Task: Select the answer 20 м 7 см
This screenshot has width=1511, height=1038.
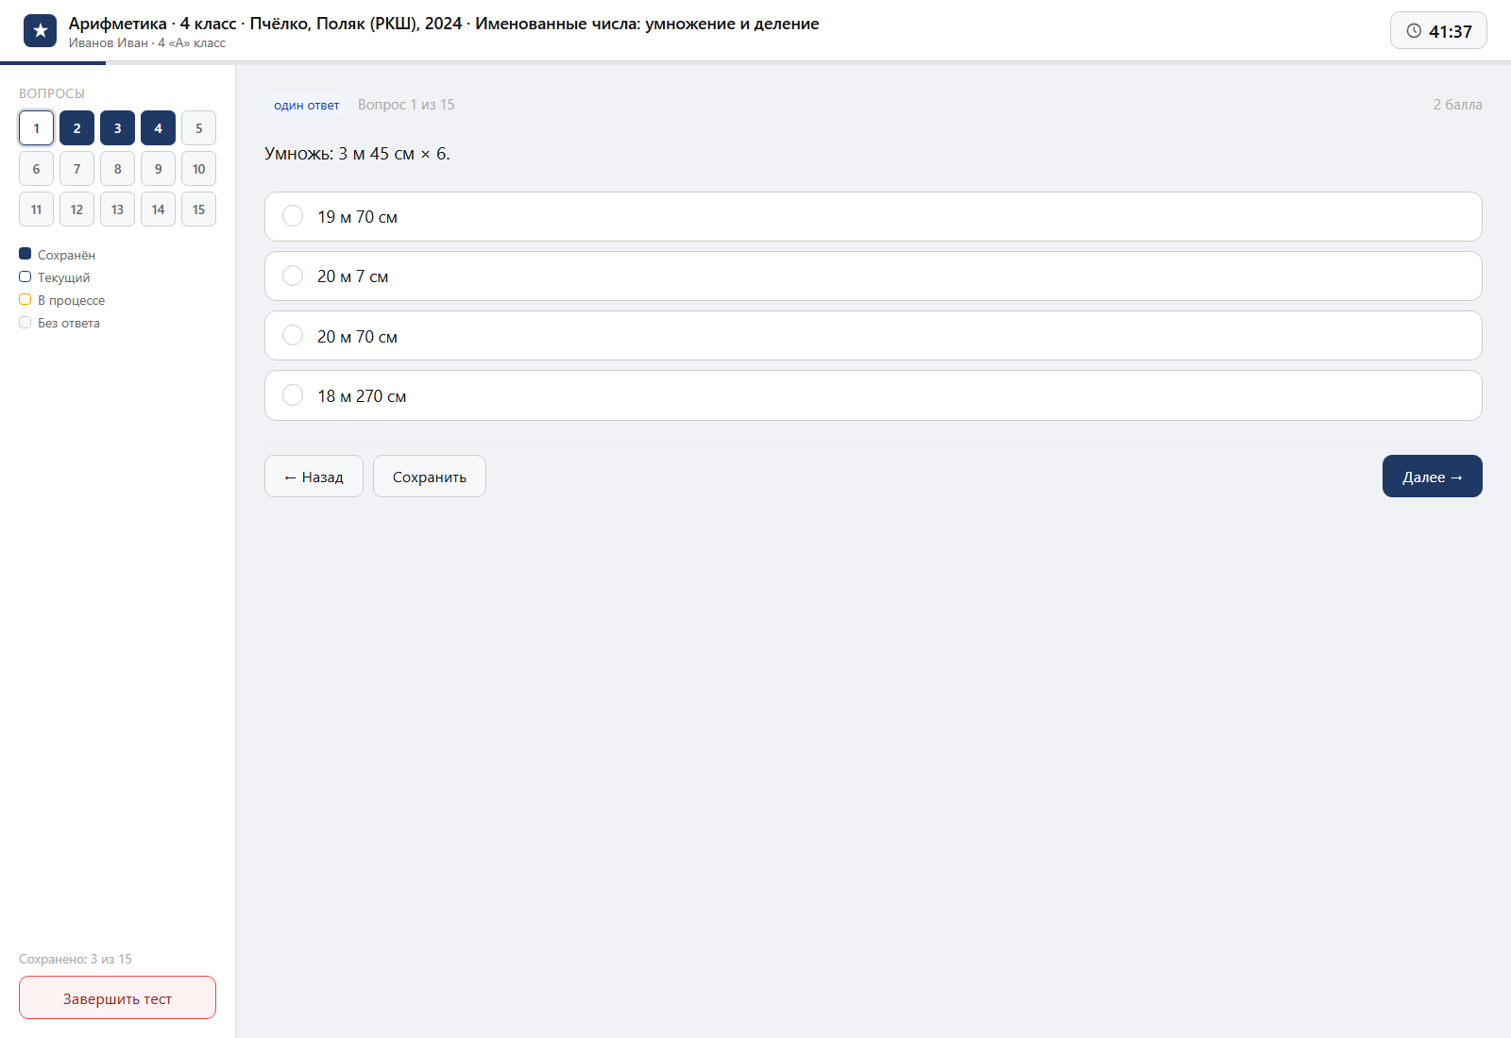Action: [x=873, y=276]
